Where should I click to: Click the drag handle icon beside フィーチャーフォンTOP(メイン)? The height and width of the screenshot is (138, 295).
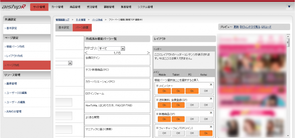tap(157, 128)
